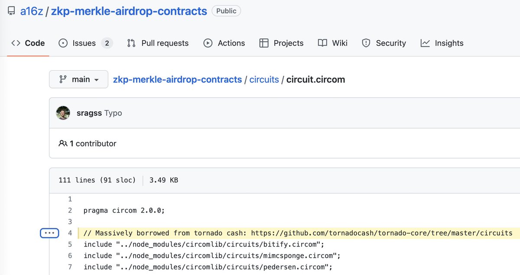The height and width of the screenshot is (275, 520).
Task: Click the Security shield icon
Action: coord(366,43)
